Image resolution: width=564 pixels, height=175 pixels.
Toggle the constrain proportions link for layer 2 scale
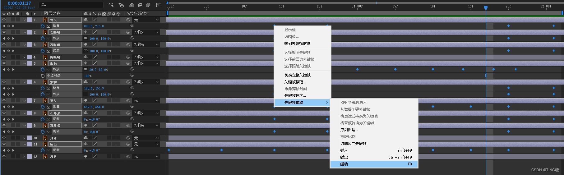click(86, 38)
